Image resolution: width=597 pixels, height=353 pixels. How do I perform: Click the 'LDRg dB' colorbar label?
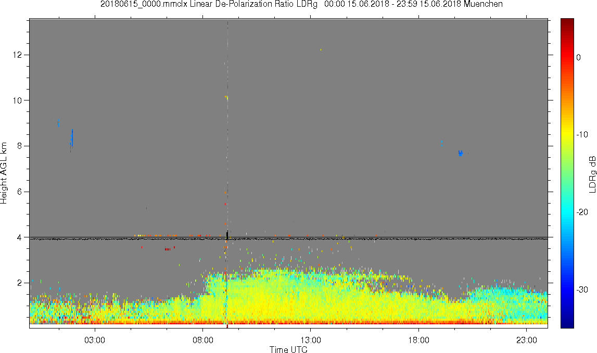592,174
